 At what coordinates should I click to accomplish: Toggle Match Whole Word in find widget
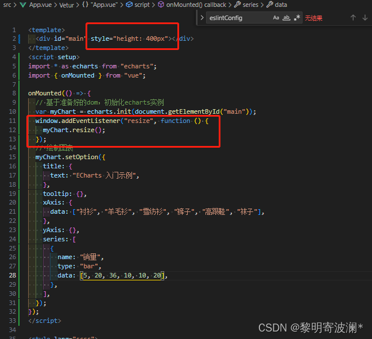(x=286, y=18)
